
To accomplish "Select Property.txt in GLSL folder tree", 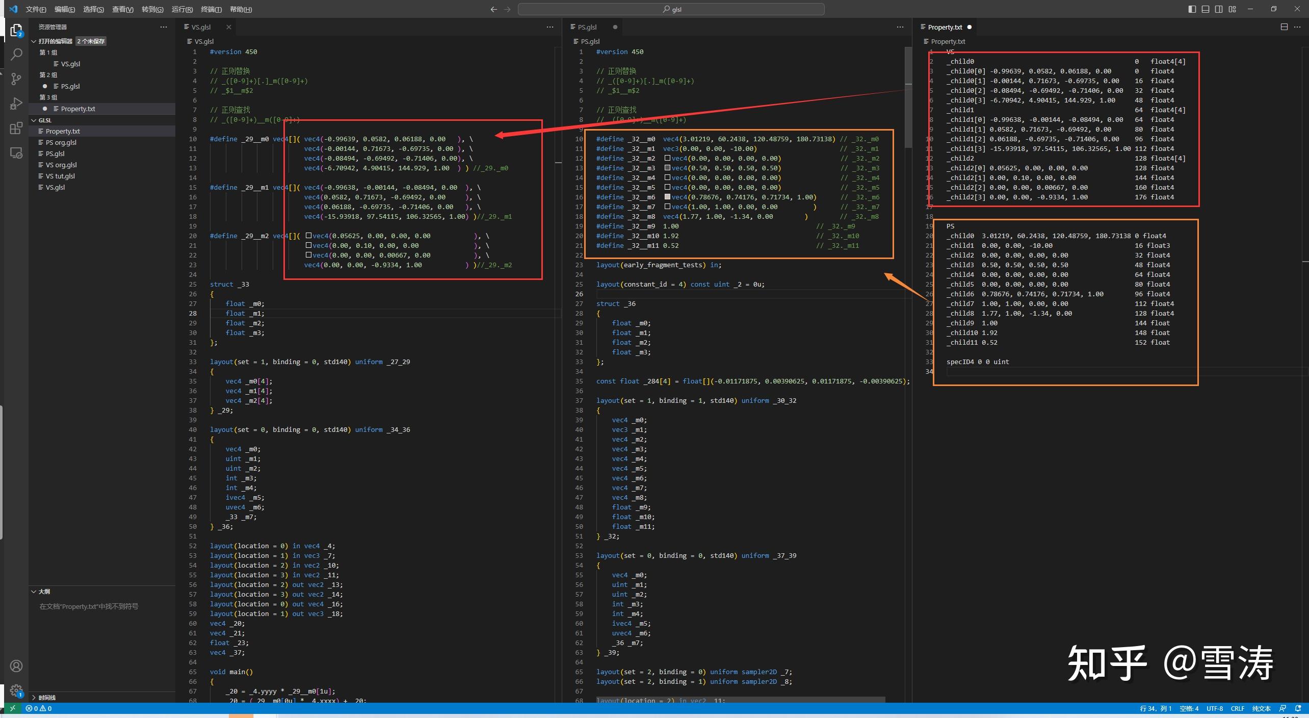I will pyautogui.click(x=102, y=131).
